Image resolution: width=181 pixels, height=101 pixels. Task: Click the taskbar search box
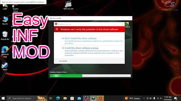[27, 98]
